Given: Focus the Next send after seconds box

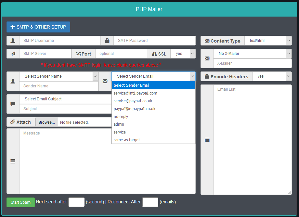Looking at the screenshot, I should [x=76, y=202].
